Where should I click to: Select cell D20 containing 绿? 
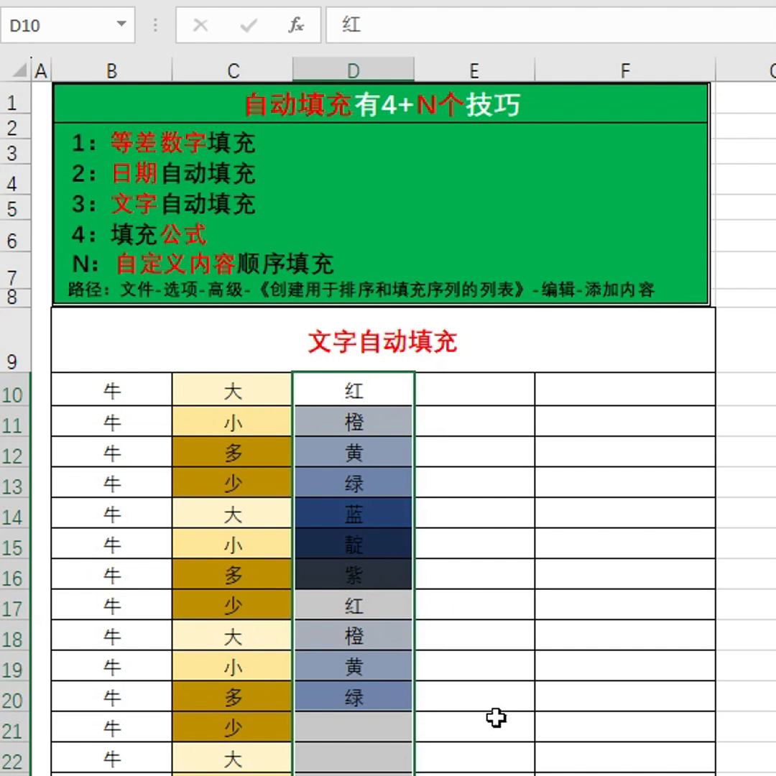[x=354, y=697]
